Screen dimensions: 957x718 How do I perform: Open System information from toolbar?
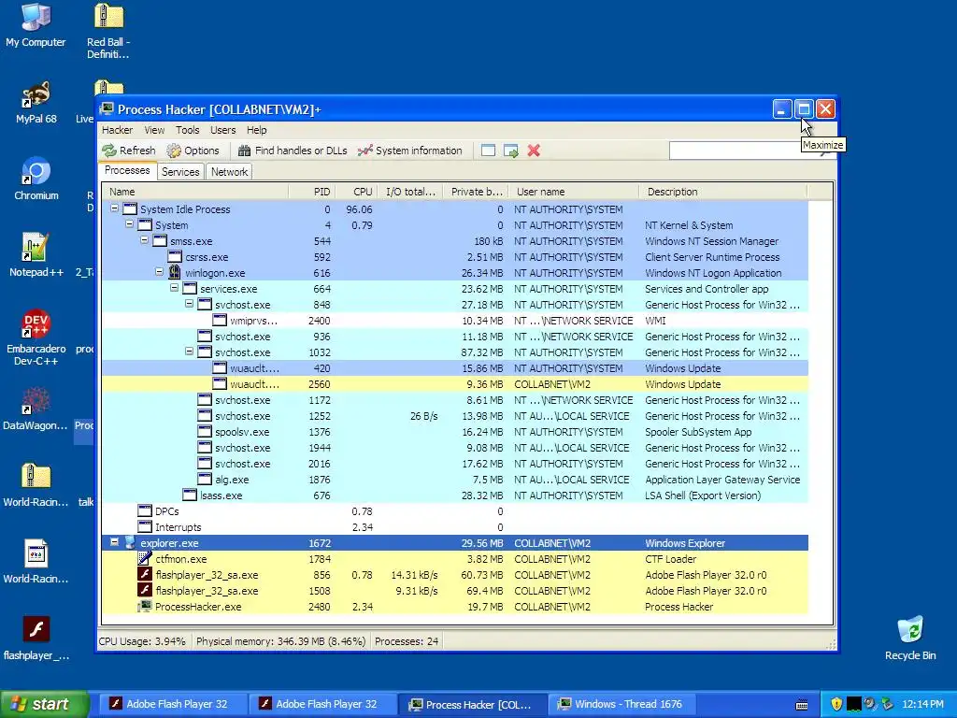tap(410, 151)
